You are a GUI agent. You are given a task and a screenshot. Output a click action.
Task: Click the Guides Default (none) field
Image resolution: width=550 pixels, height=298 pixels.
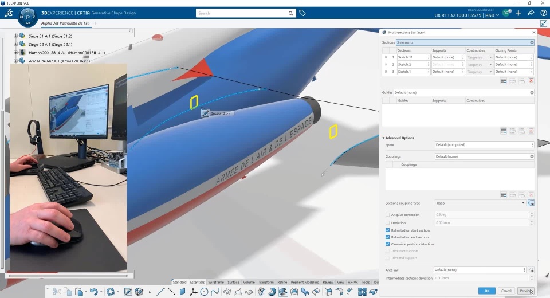[x=463, y=93]
